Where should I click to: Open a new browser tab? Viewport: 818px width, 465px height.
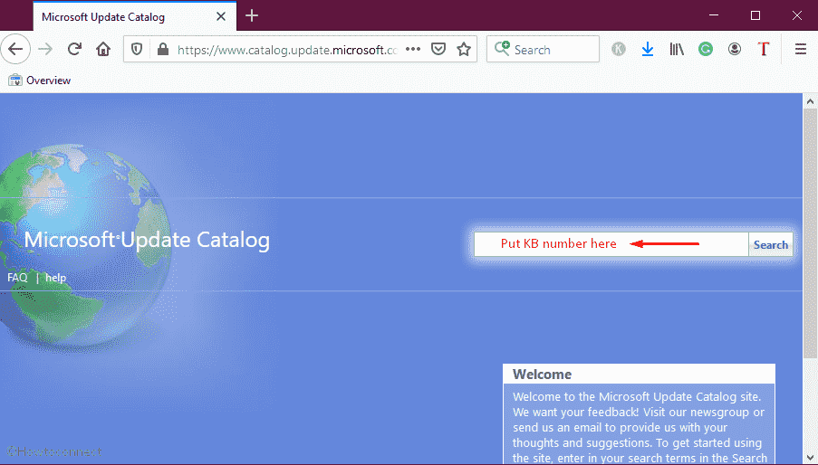[252, 16]
